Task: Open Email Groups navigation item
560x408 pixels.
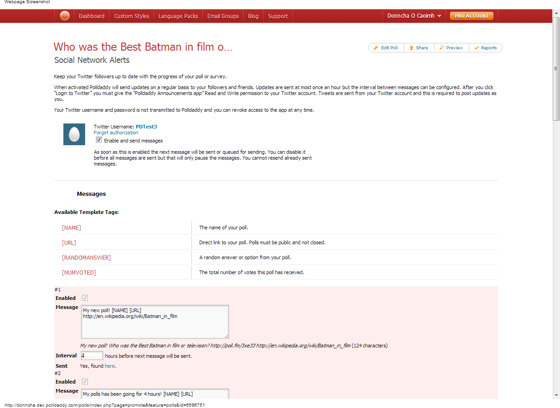Action: pyautogui.click(x=223, y=16)
